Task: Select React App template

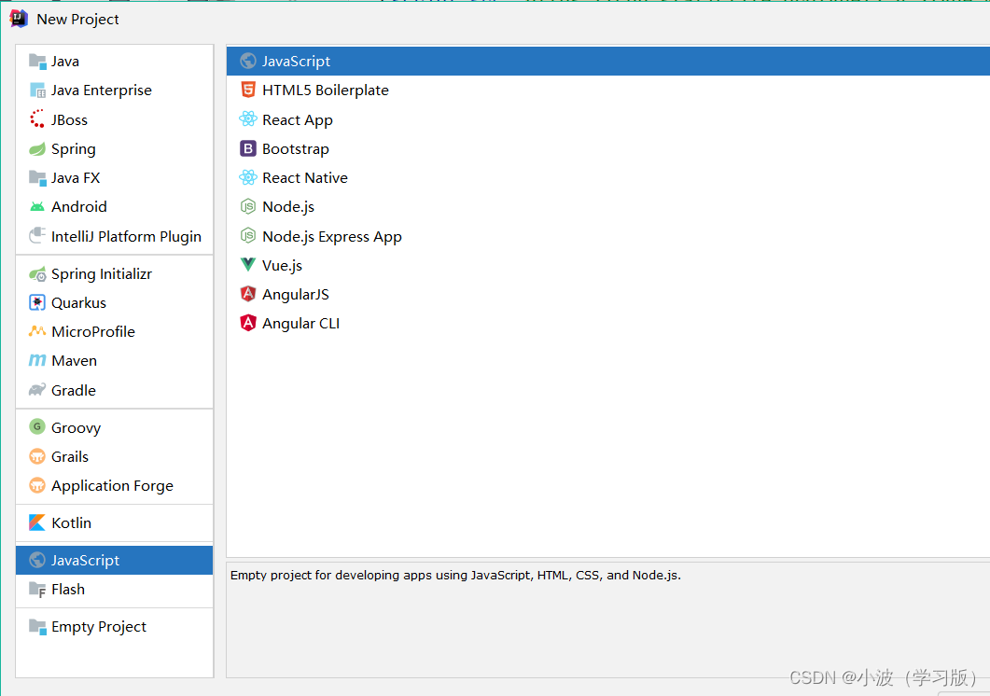Action: (298, 120)
